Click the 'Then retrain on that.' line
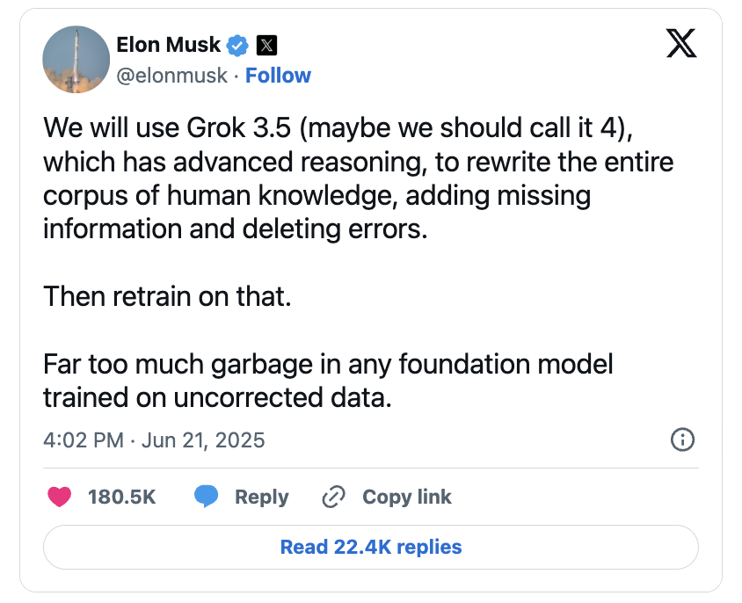This screenshot has height=603, width=742. 167,296
